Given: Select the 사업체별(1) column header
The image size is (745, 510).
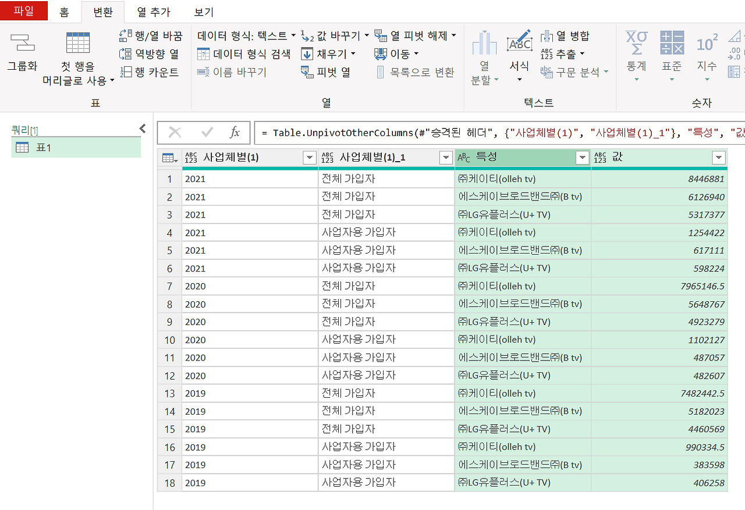Looking at the screenshot, I should pyautogui.click(x=250, y=158).
